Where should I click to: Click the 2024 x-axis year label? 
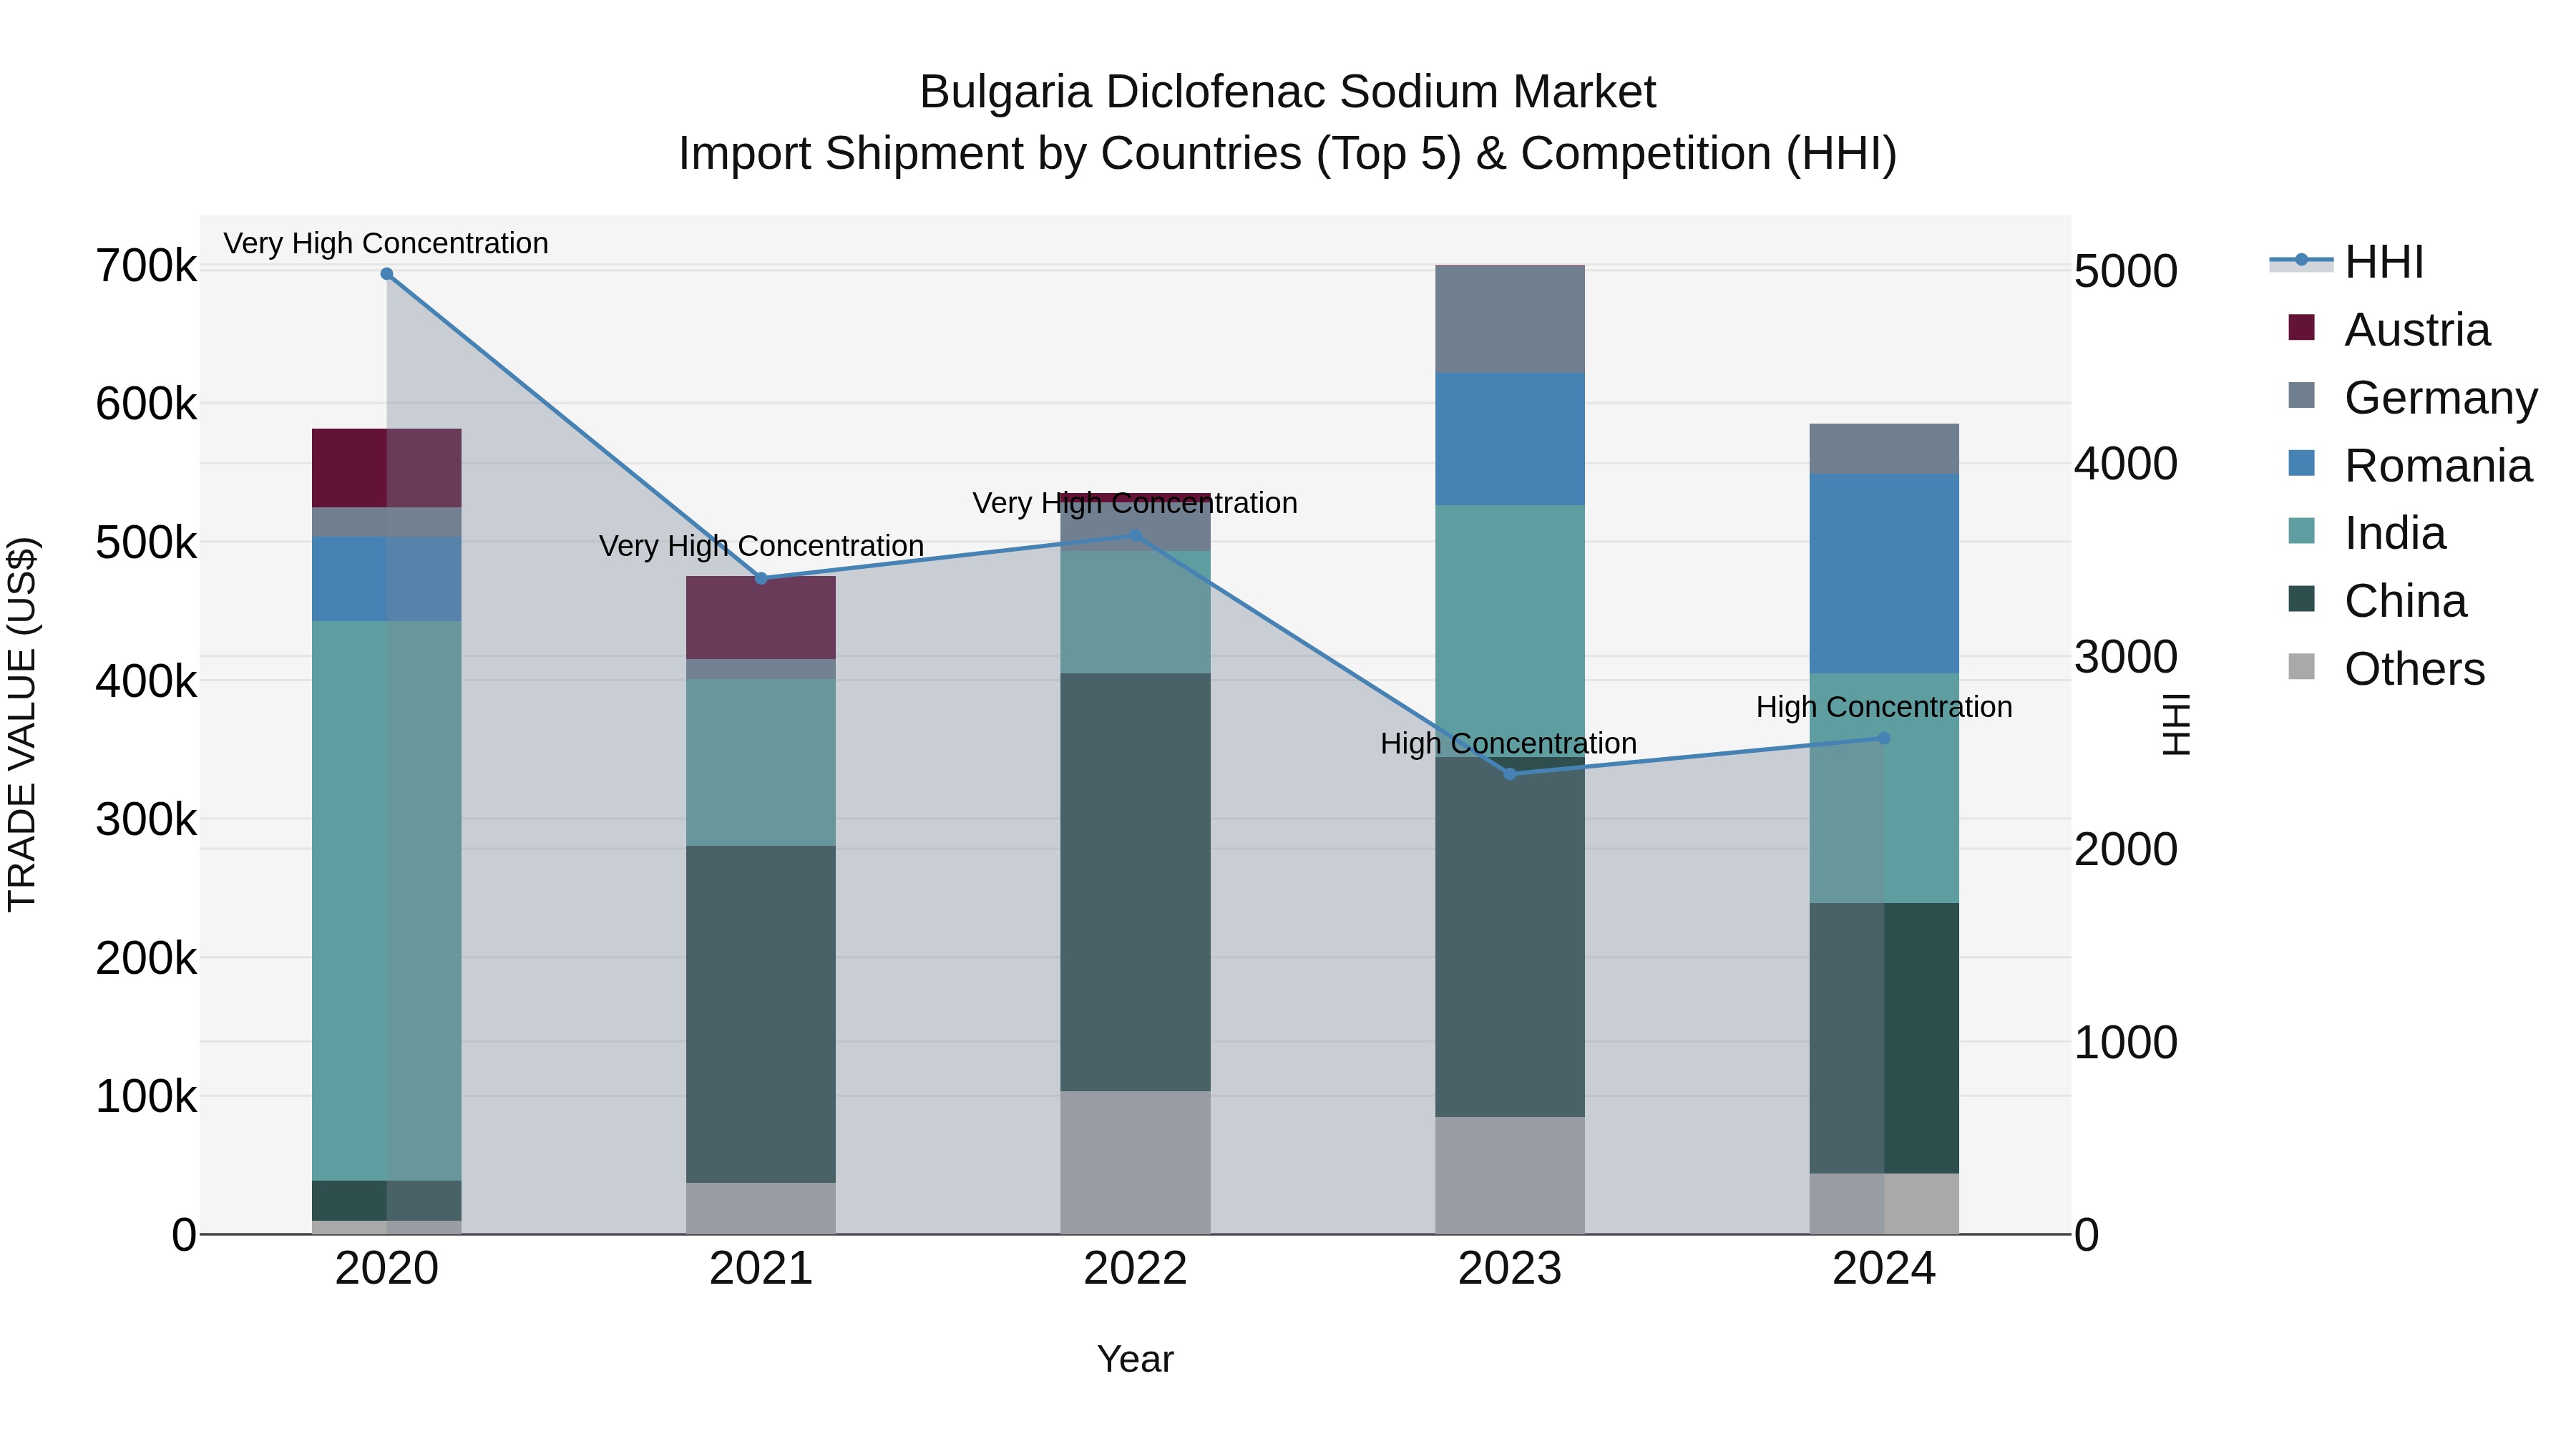coord(1884,1269)
